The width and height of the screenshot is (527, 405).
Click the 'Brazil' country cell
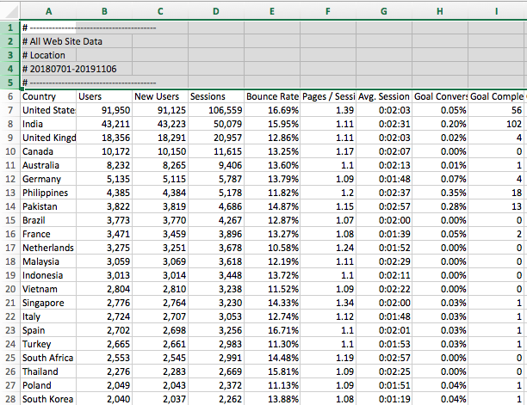point(48,220)
